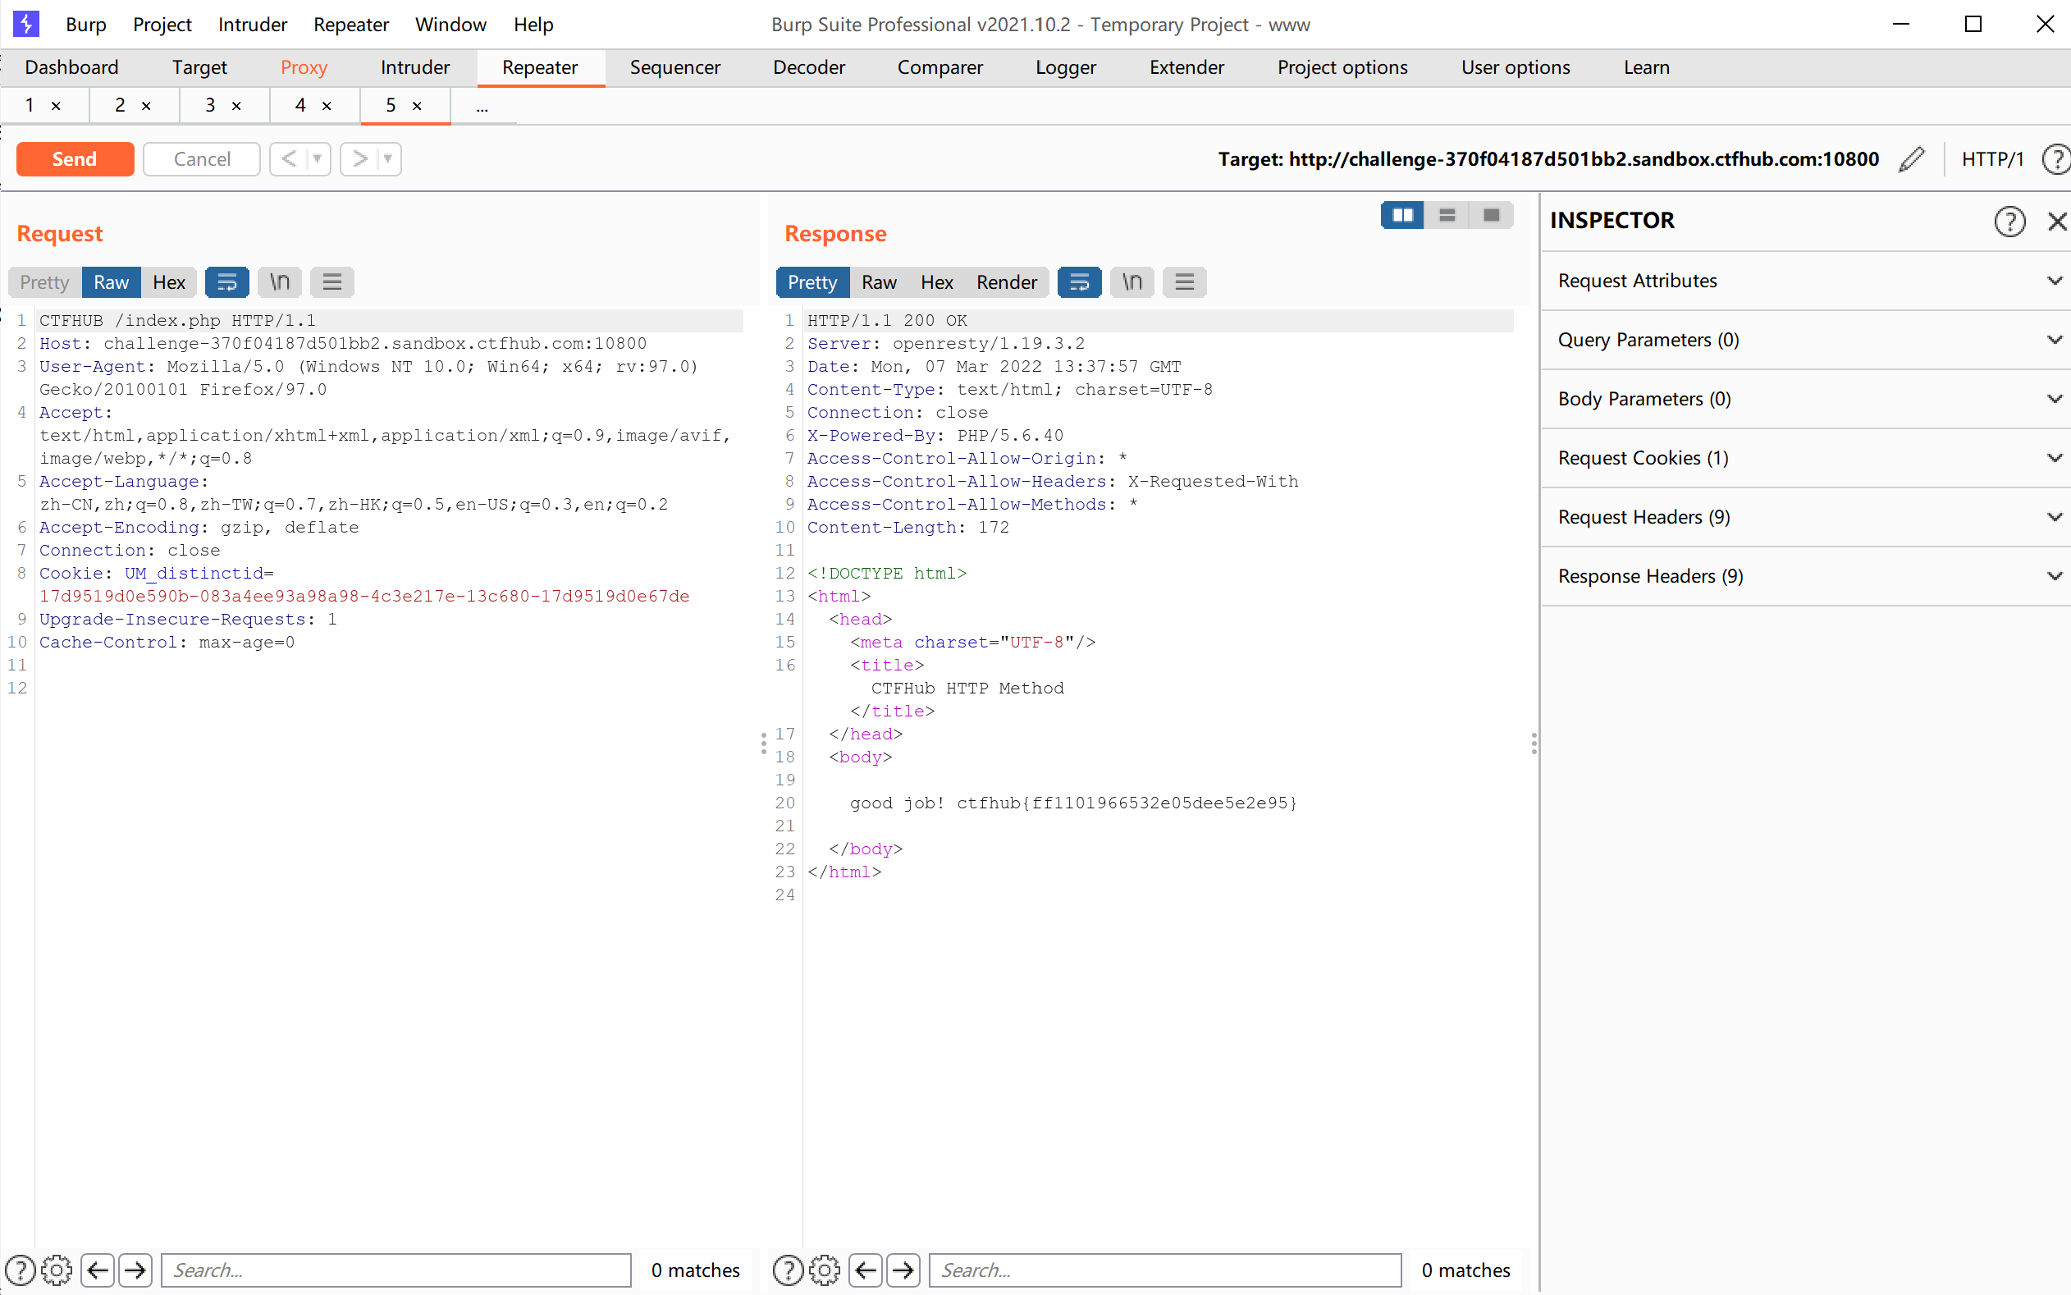This screenshot has width=2071, height=1295.
Task: Switch Response view to Render
Action: pyautogui.click(x=1007, y=281)
